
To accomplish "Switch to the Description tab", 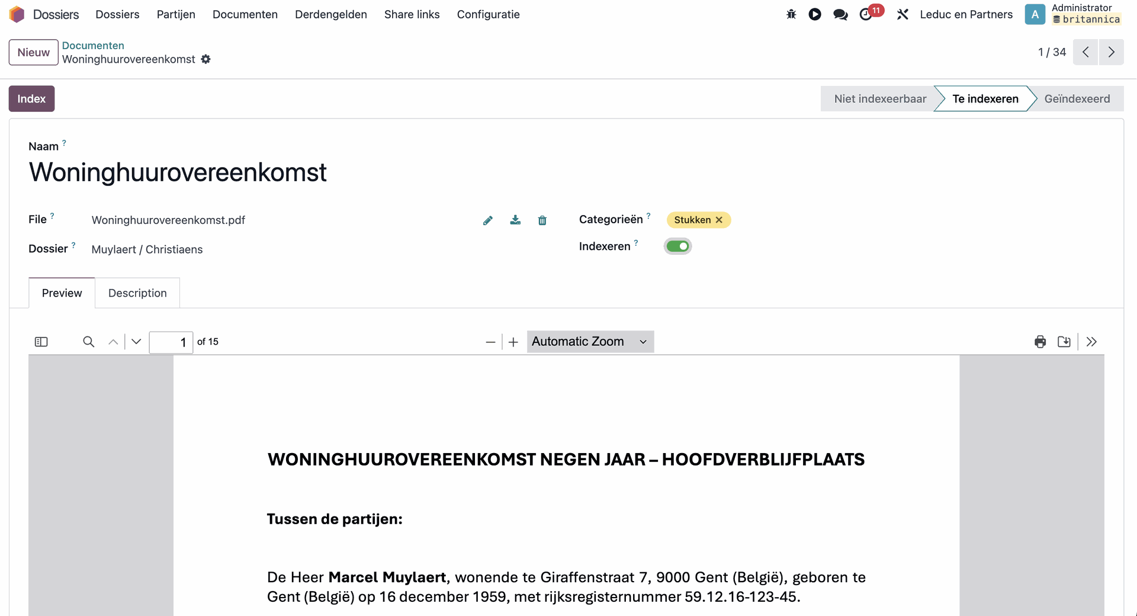I will click(137, 293).
